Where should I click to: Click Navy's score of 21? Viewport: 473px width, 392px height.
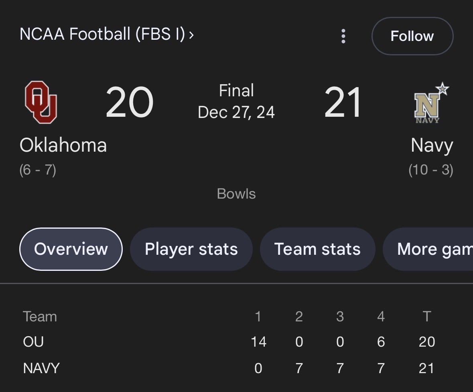point(343,102)
